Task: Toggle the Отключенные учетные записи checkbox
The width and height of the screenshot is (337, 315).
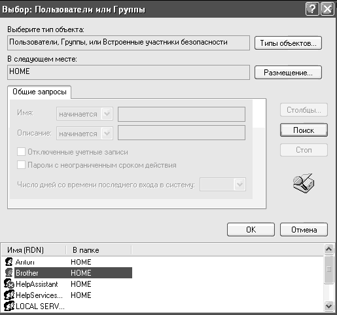Action: (21, 152)
